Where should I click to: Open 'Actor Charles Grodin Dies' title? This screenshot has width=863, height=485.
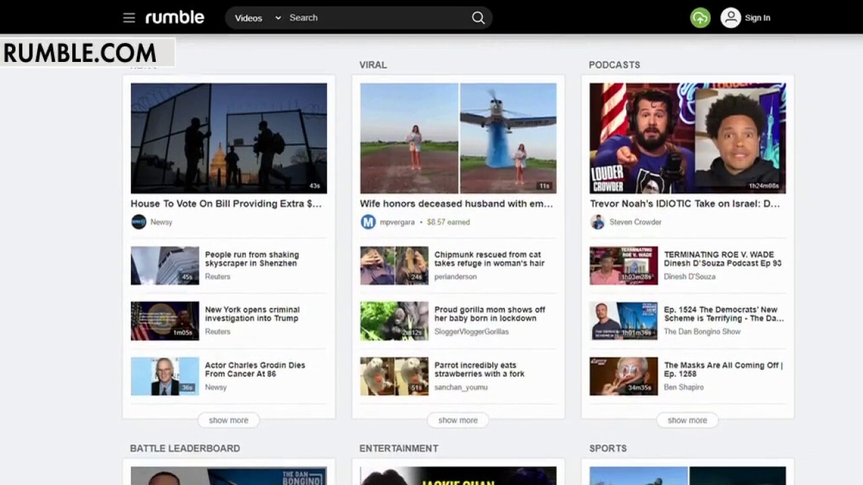tap(255, 369)
